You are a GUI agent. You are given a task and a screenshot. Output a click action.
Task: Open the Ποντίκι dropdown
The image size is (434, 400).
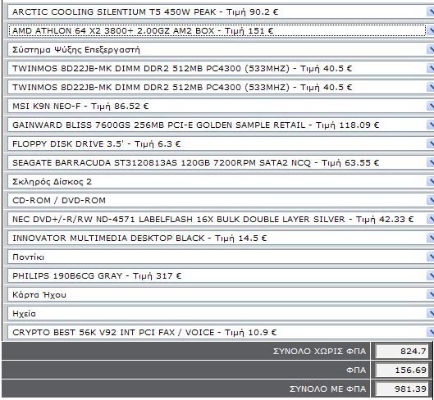[x=221, y=257]
